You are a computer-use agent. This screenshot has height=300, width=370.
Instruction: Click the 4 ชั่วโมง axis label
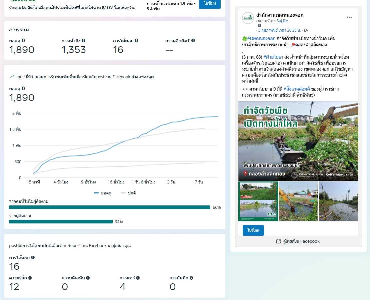pyautogui.click(x=61, y=182)
